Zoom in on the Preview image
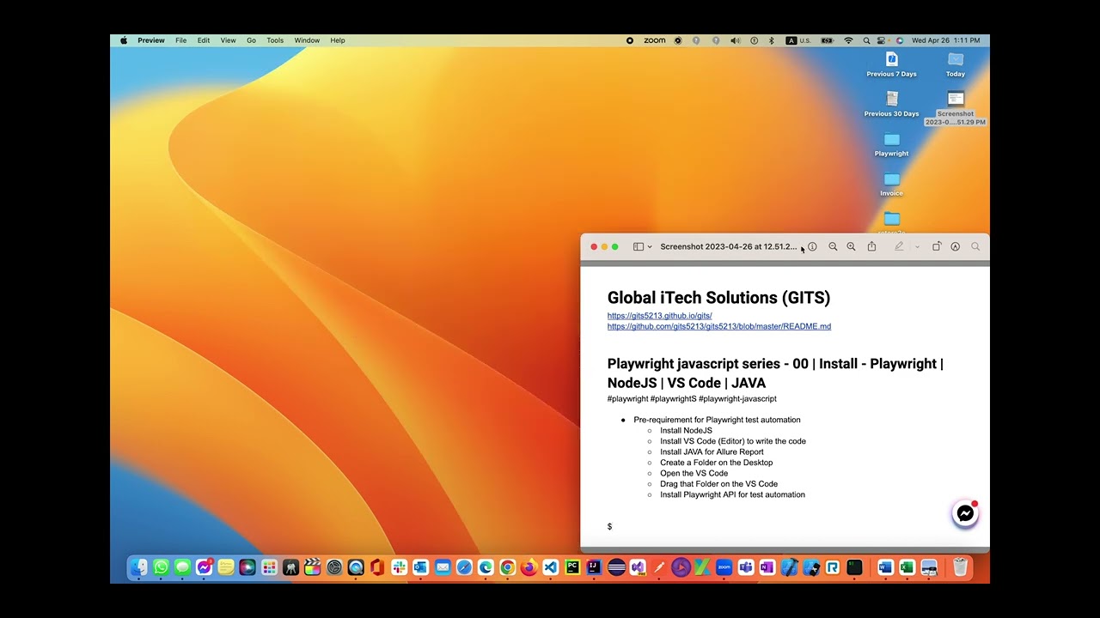 [x=851, y=246]
